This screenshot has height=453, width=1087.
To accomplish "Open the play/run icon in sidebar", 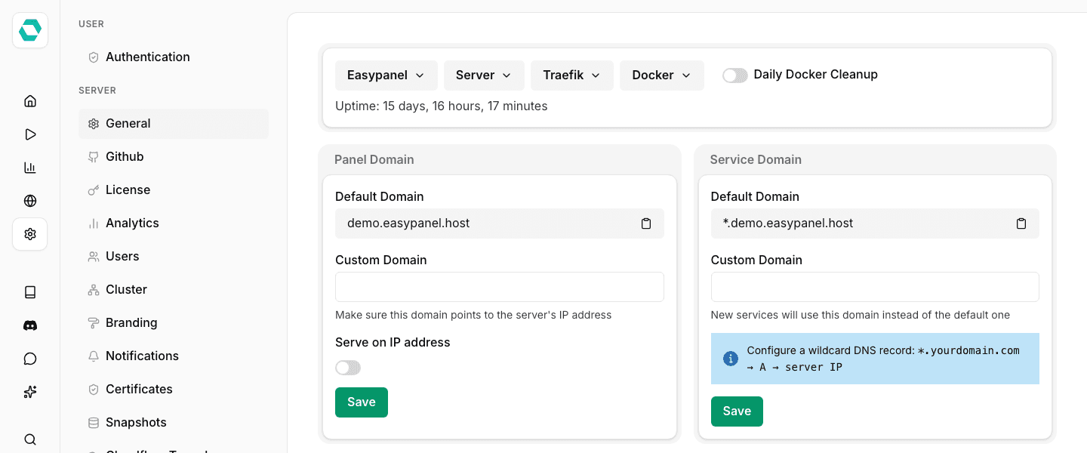I will 30,134.
